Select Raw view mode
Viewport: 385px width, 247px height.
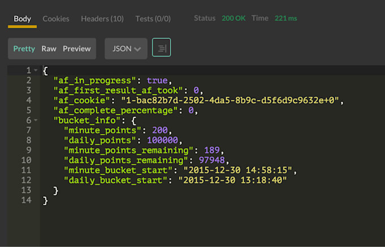[49, 49]
